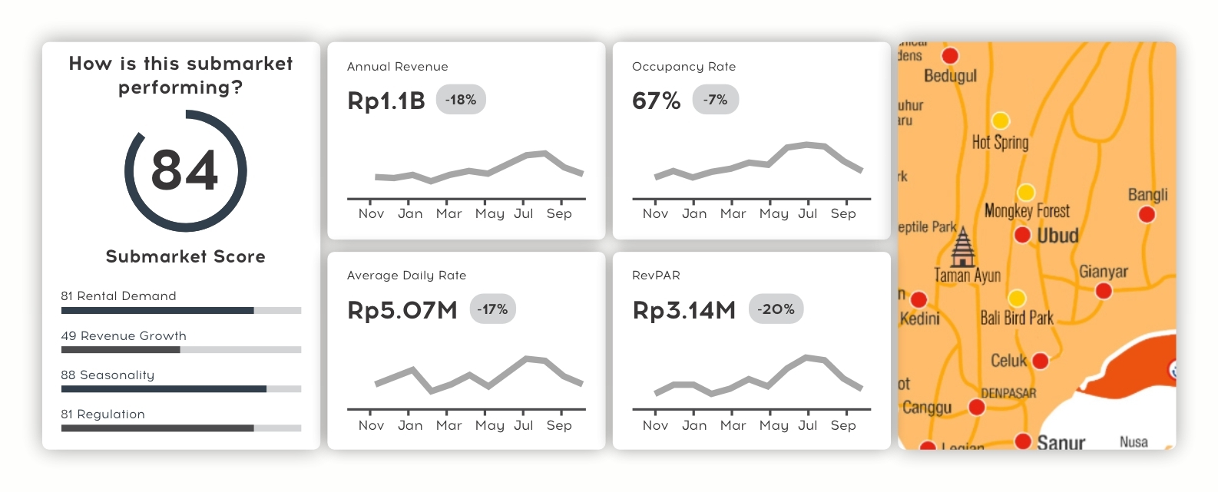Click the red Bangli map marker
Screen dimensions: 1218x492
coord(1147,214)
